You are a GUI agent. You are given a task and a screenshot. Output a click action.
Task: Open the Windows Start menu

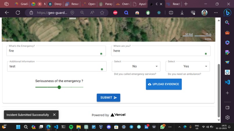(18, 127)
